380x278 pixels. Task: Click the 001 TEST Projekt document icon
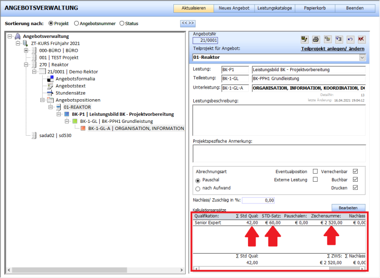(34, 57)
